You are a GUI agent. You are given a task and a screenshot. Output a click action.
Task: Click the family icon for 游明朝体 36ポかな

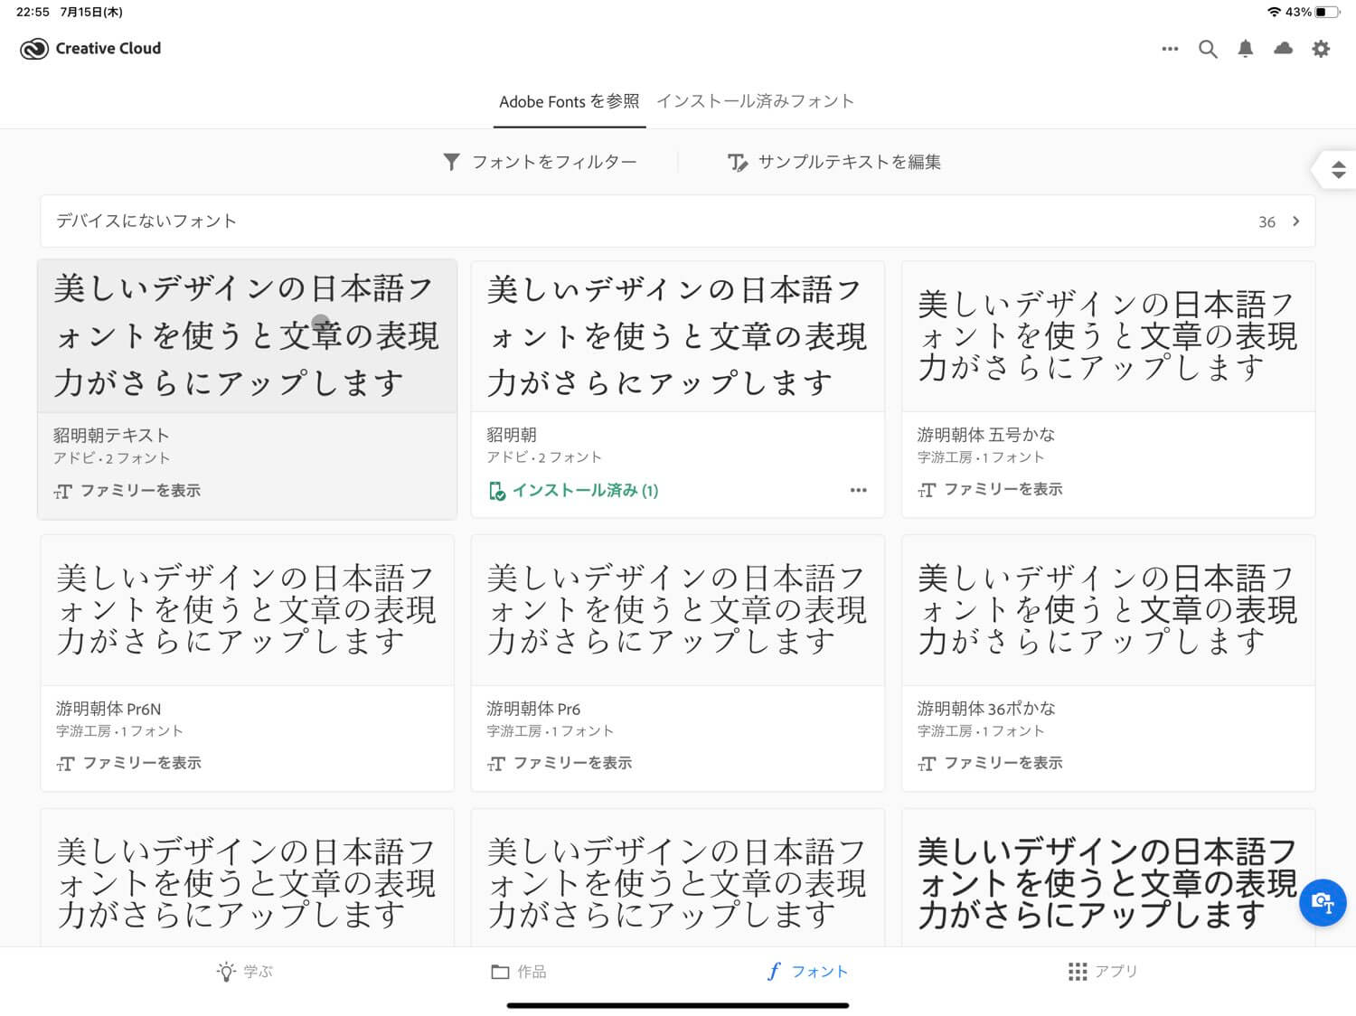tap(927, 764)
